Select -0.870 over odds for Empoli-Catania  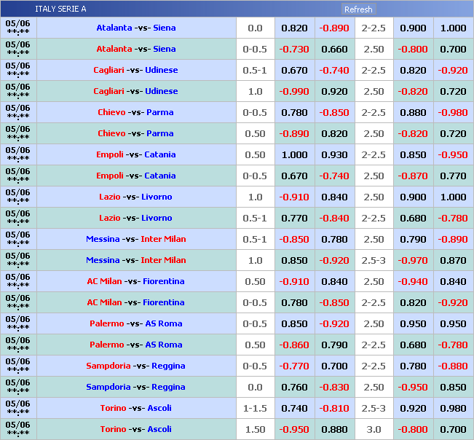point(413,176)
